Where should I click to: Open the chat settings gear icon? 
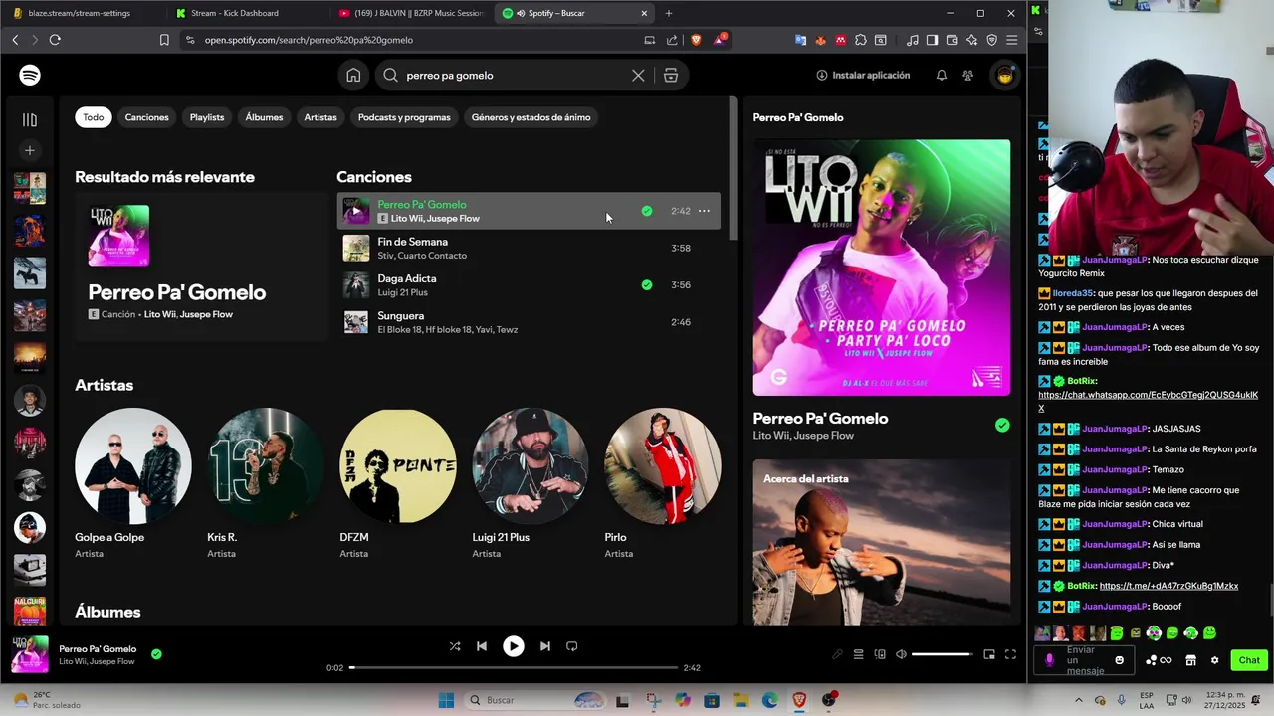pyautogui.click(x=1214, y=660)
